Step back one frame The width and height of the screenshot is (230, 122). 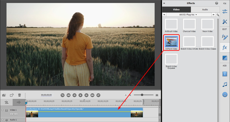[75, 95]
